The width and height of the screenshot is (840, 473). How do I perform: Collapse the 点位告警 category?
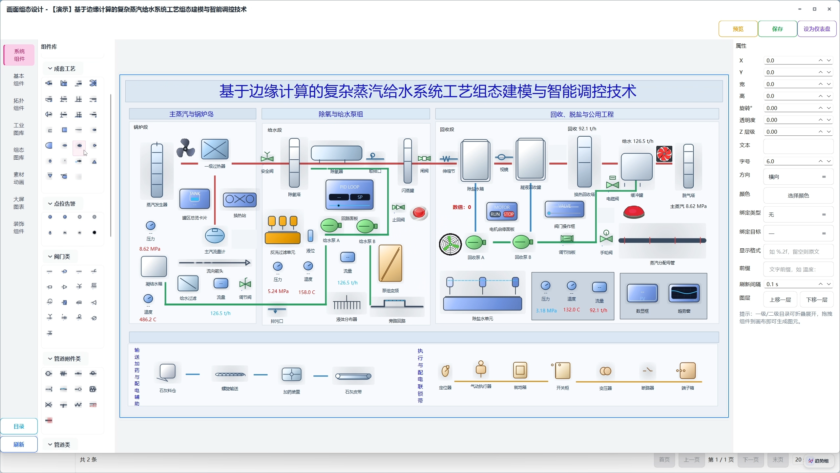tap(62, 204)
